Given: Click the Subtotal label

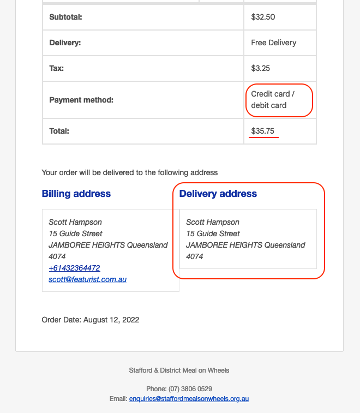Looking at the screenshot, I should 65,17.
